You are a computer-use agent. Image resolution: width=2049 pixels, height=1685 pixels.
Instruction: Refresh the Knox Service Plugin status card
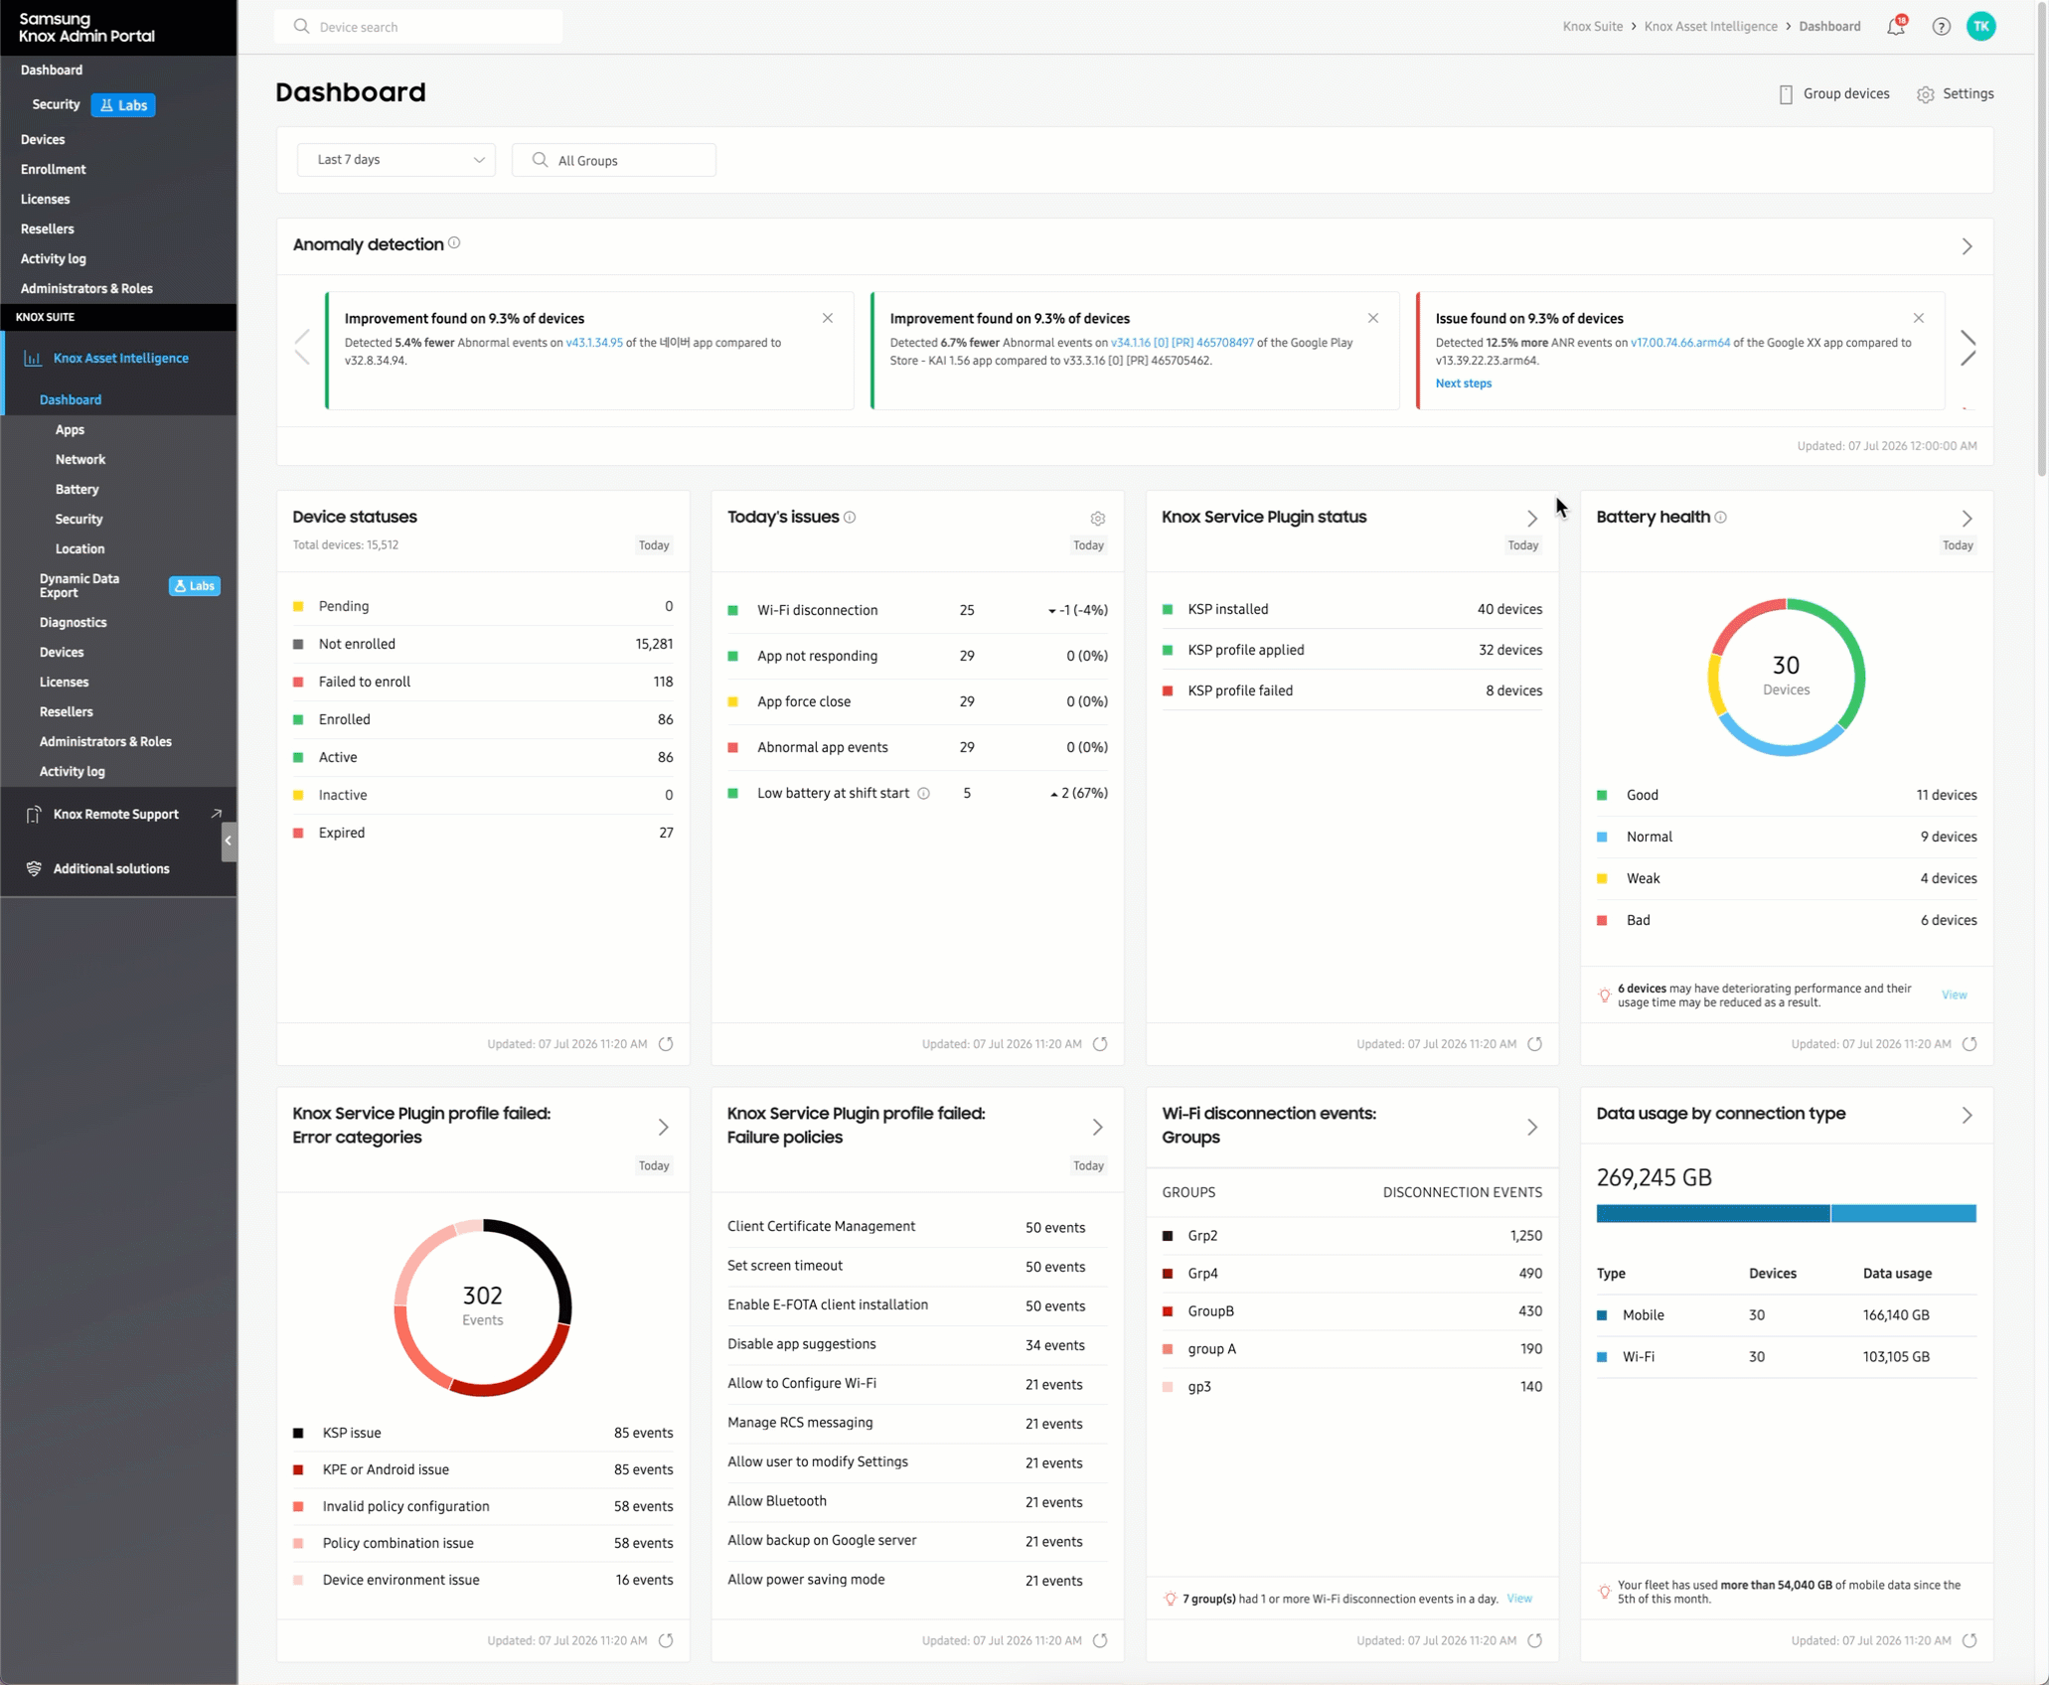[1535, 1044]
